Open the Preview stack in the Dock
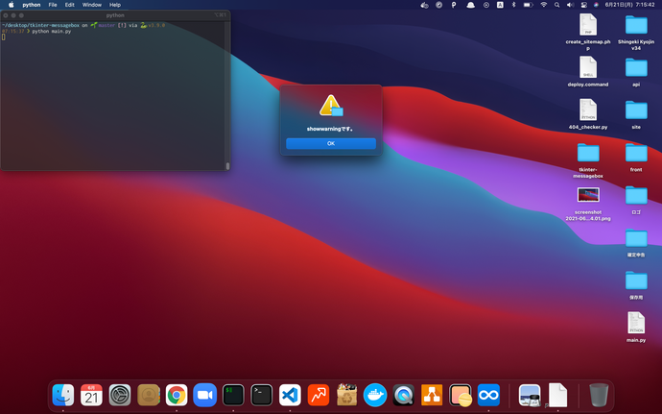This screenshot has height=414, width=662. point(530,395)
